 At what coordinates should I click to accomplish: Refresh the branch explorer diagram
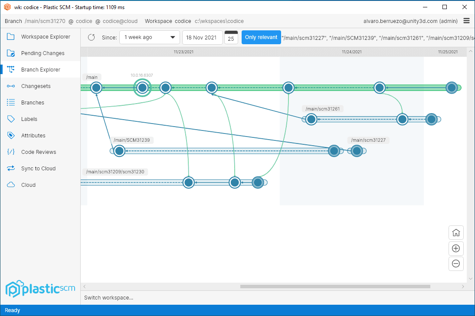91,37
